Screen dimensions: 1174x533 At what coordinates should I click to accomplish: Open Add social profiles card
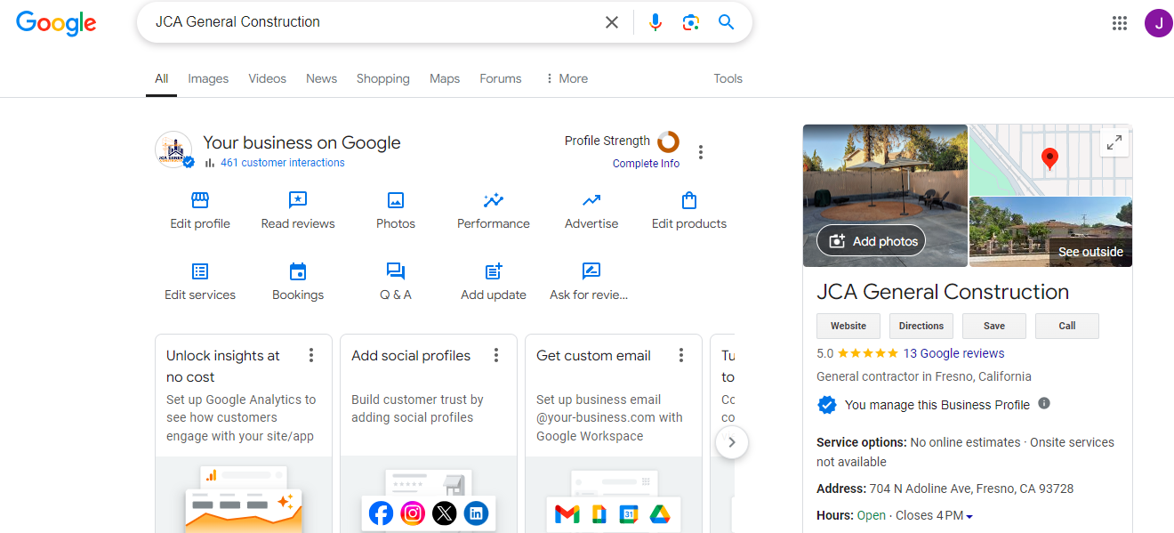pyautogui.click(x=429, y=433)
